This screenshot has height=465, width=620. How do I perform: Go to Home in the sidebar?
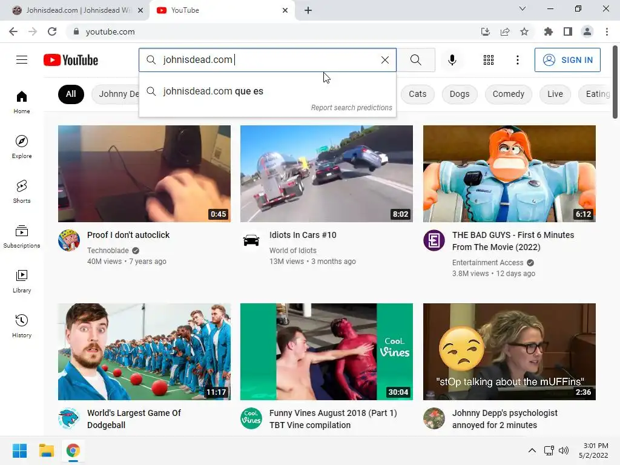(x=22, y=102)
